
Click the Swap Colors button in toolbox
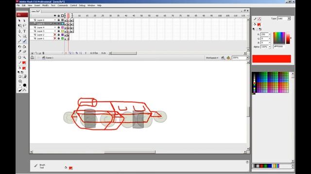pyautogui.click(x=22, y=72)
